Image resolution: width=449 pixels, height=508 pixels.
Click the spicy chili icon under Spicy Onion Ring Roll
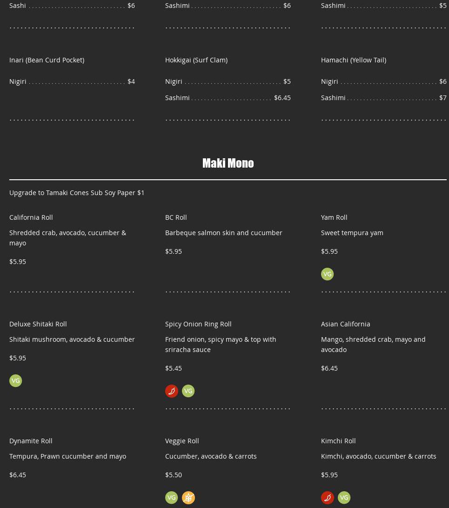coord(171,391)
